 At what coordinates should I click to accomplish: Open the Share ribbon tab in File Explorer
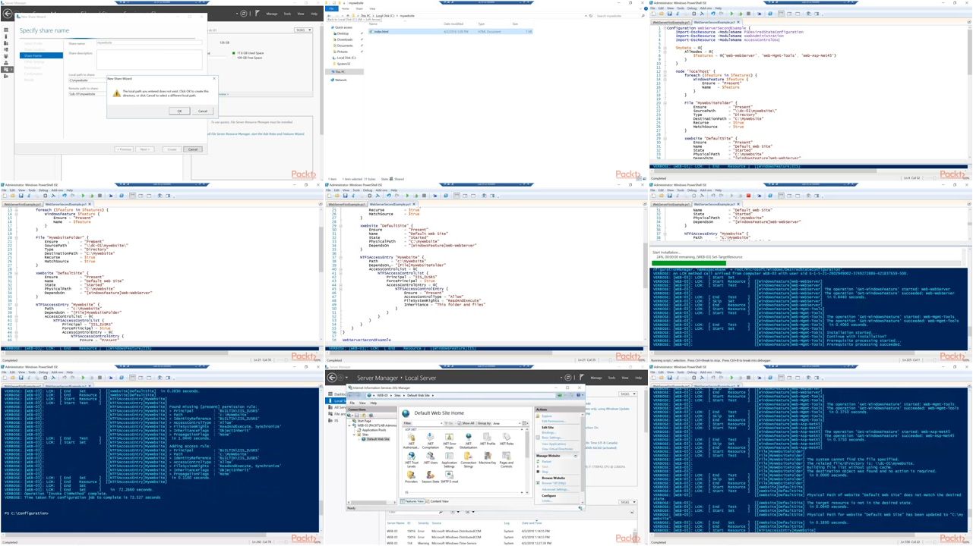[359, 8]
